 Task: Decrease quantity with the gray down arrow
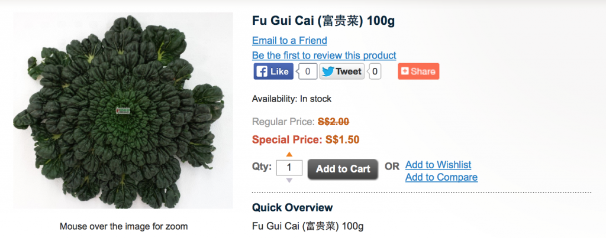pyautogui.click(x=289, y=181)
